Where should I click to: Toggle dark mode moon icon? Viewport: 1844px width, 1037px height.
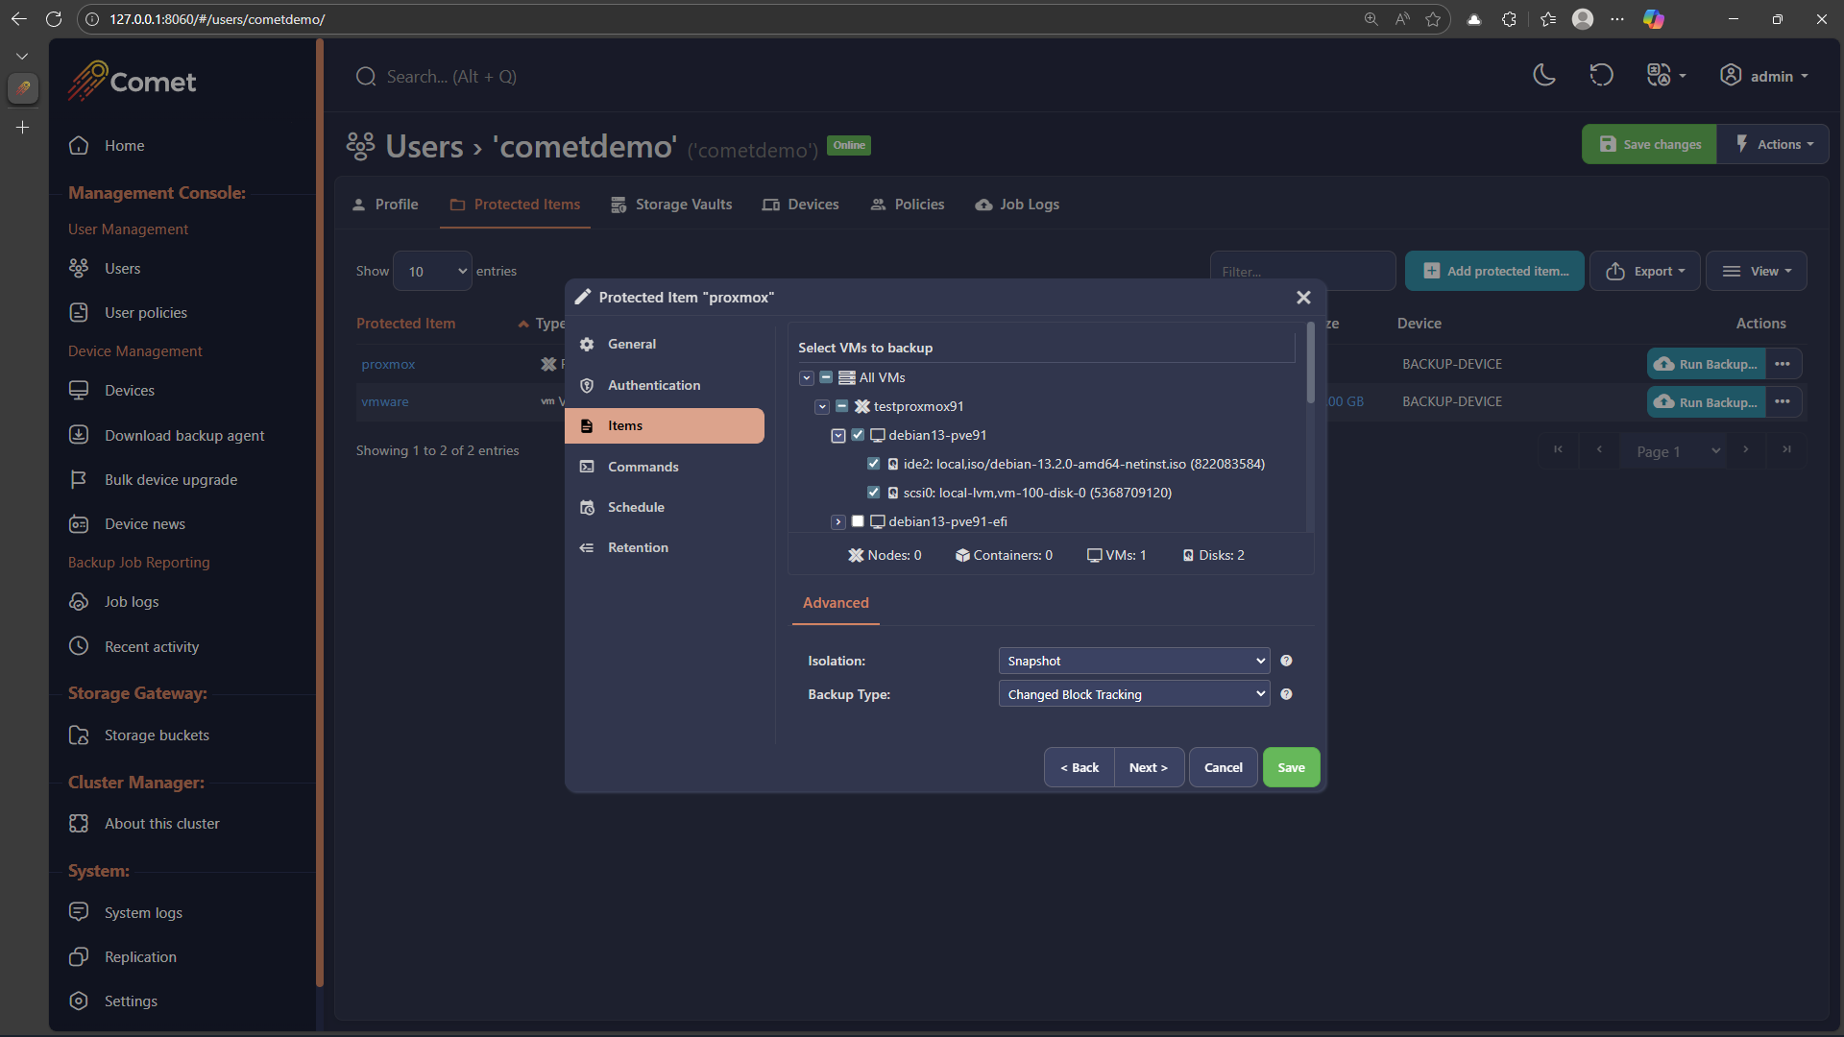pyautogui.click(x=1543, y=76)
